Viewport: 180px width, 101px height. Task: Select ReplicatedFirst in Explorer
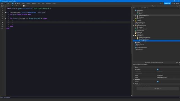point(141,24)
